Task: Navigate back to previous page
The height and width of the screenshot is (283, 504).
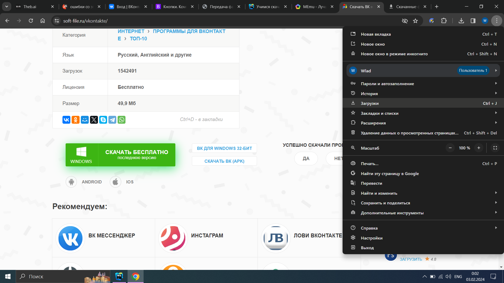Action: [x=7, y=21]
